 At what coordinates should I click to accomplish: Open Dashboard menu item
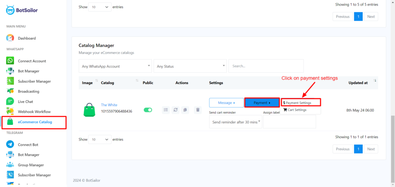pos(27,38)
